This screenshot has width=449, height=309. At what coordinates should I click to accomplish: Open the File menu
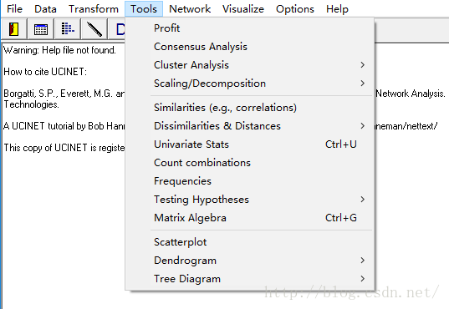14,9
